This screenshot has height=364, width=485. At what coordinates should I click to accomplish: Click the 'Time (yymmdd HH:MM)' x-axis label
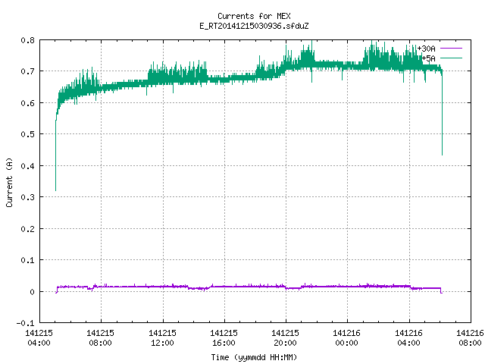[254, 357]
